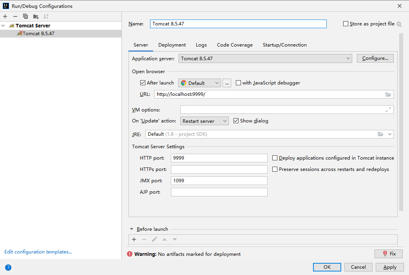Toggle Store as project file checkbox
Screen dimensions: 409x275
(346, 24)
